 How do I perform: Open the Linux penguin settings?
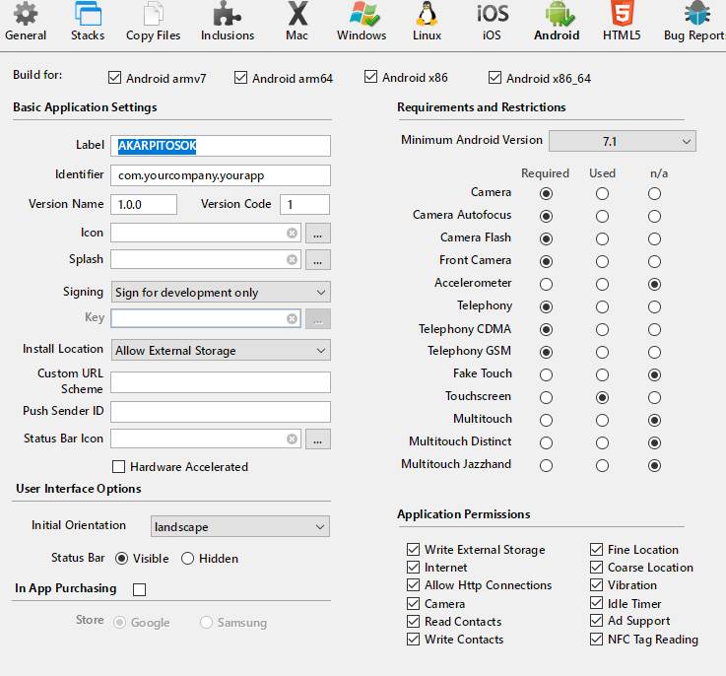coord(427,23)
